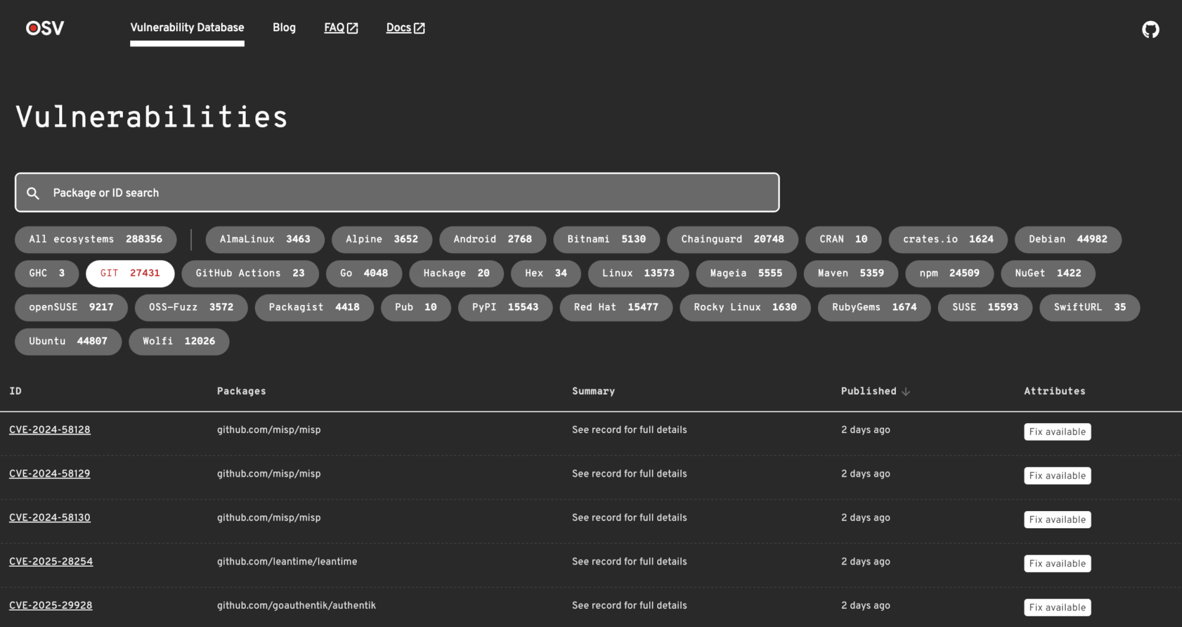This screenshot has width=1182, height=627.
Task: Open the Docs external link
Action: click(405, 28)
